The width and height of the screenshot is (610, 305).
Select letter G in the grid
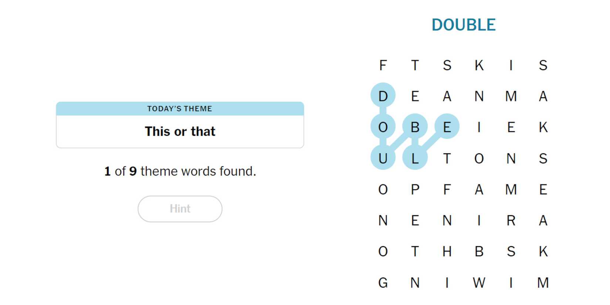(x=383, y=283)
